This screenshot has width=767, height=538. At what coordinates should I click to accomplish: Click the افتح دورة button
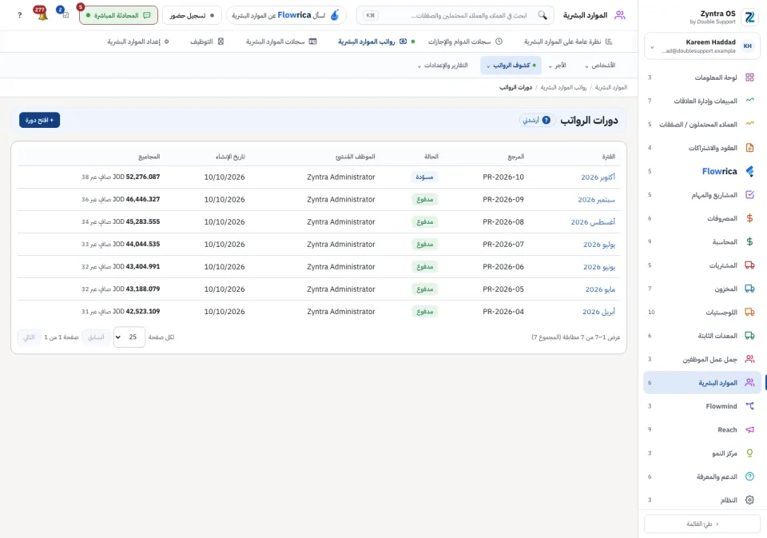40,120
